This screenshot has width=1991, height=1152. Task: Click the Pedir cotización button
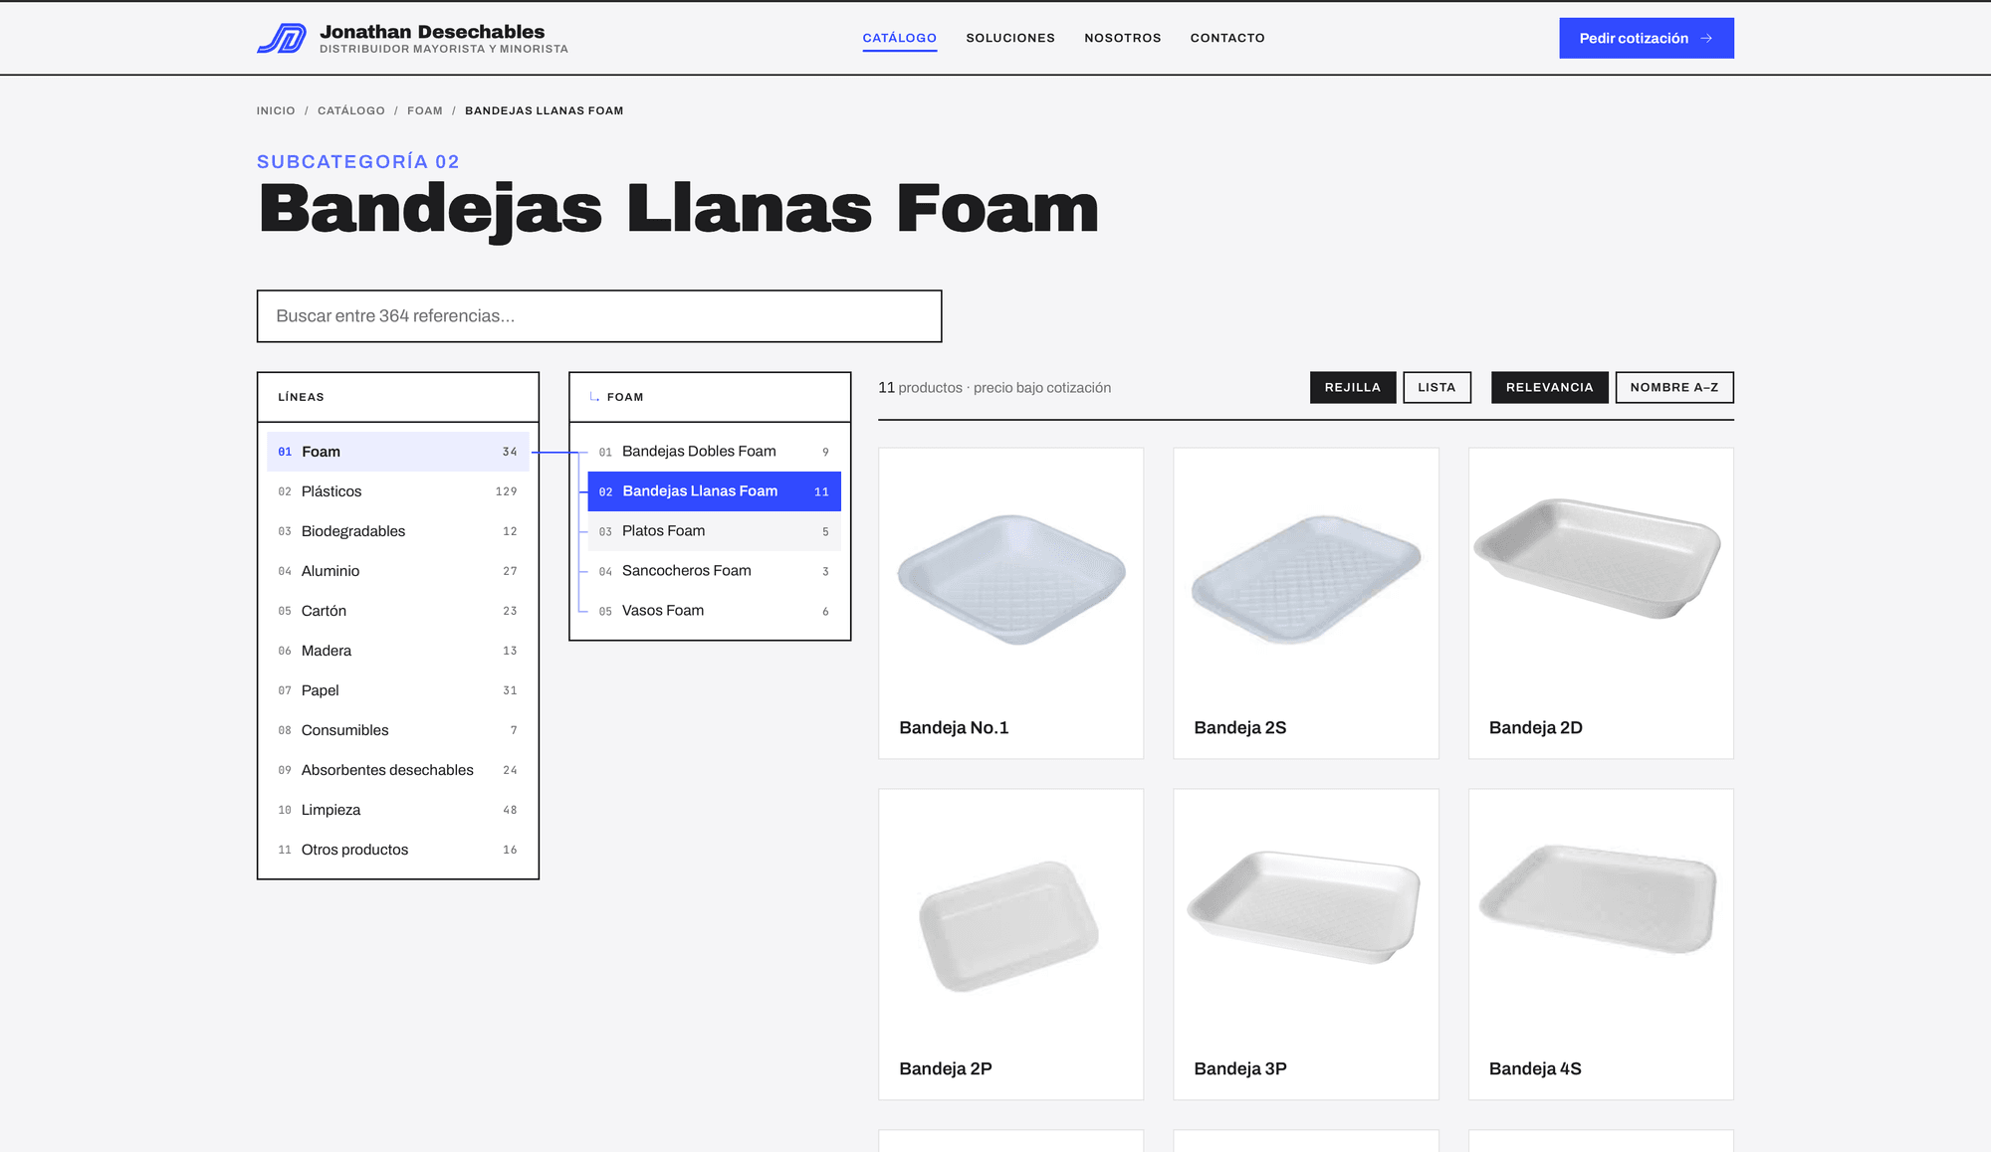(x=1647, y=38)
